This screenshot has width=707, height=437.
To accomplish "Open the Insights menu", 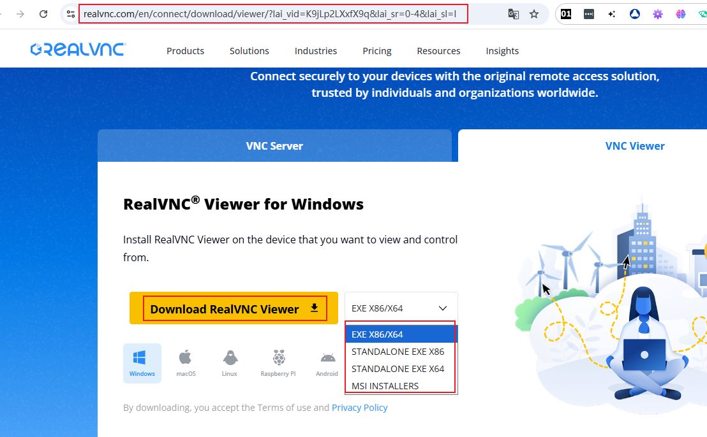I will pyautogui.click(x=502, y=51).
